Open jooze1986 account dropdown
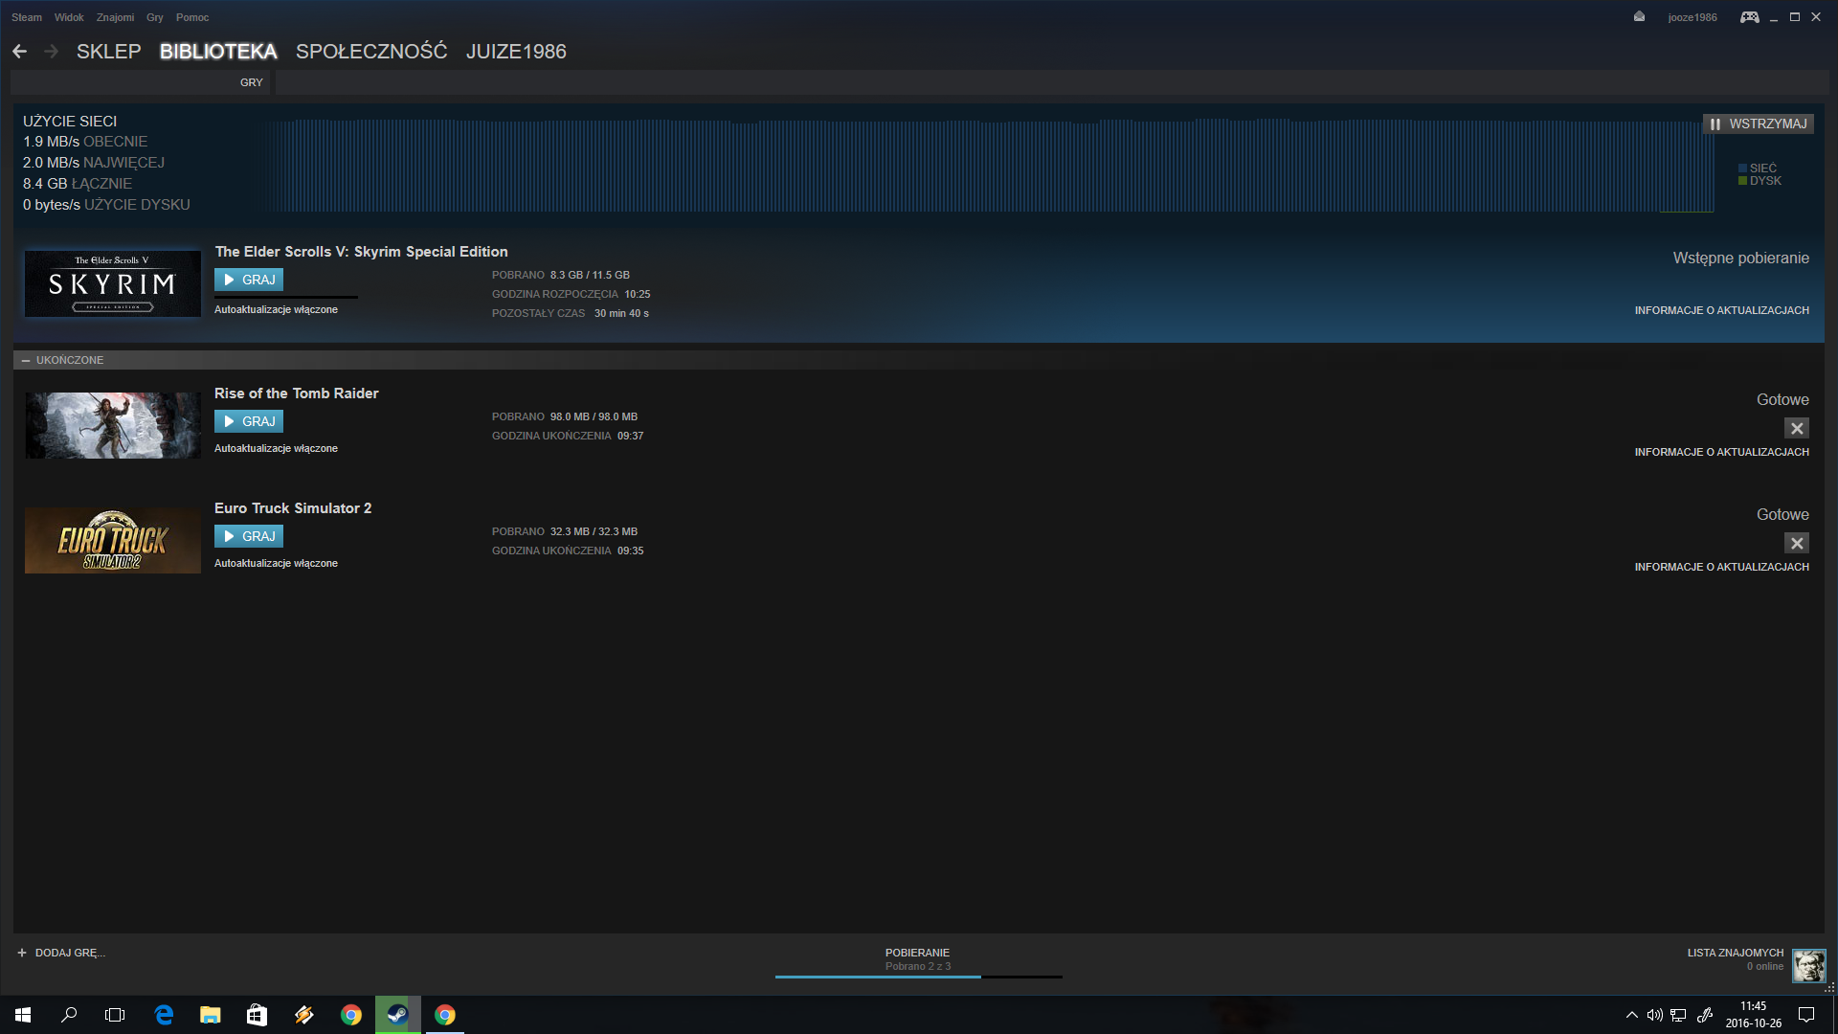 1692,17
